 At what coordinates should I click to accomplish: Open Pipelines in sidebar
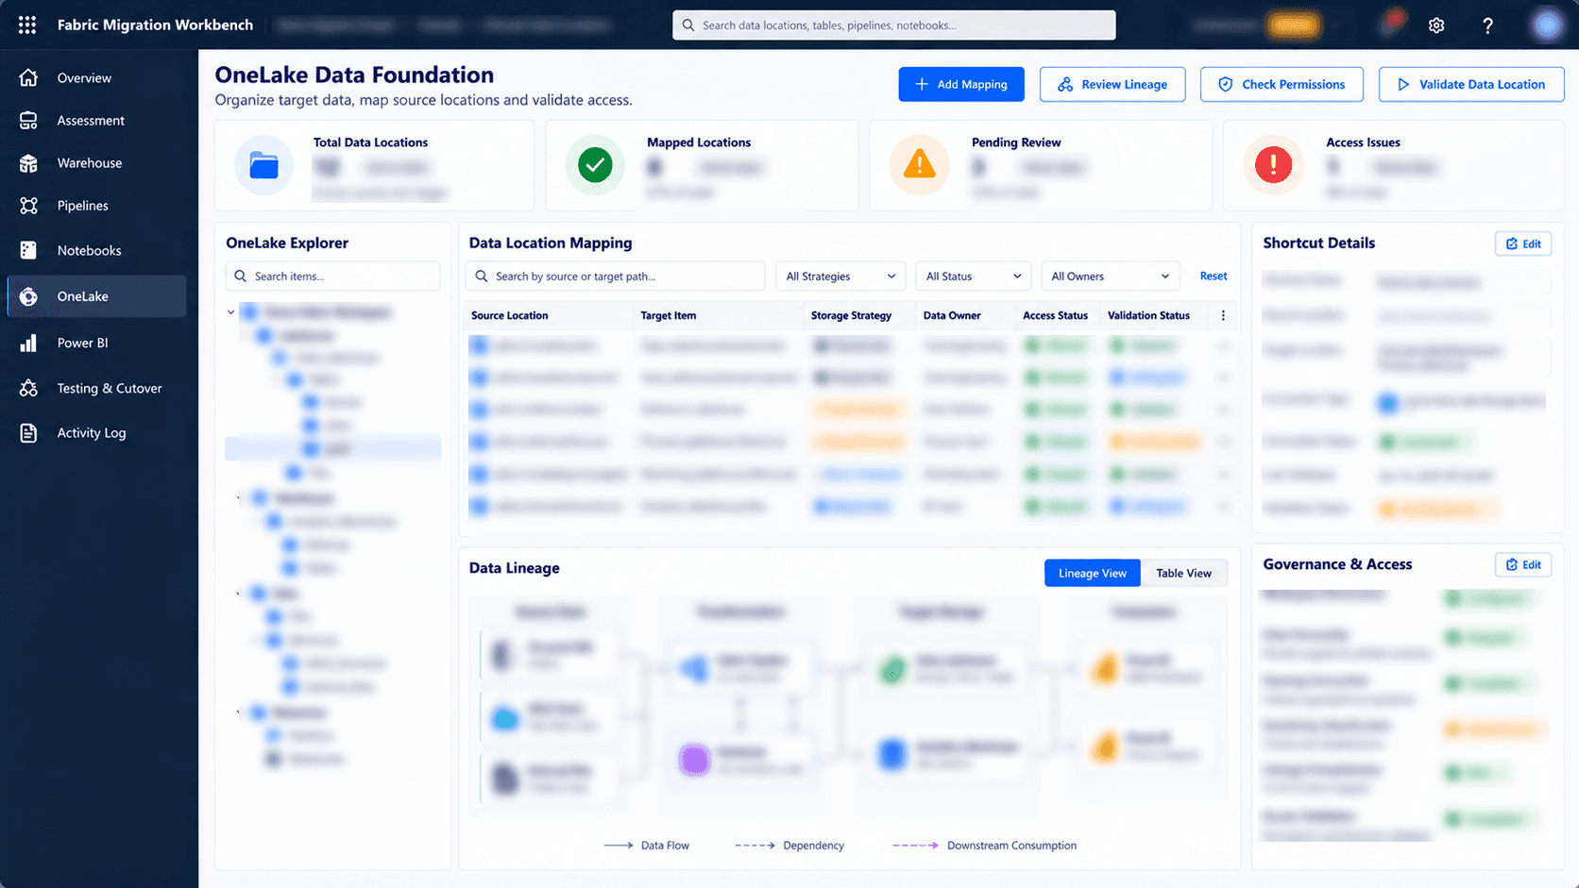(96, 206)
